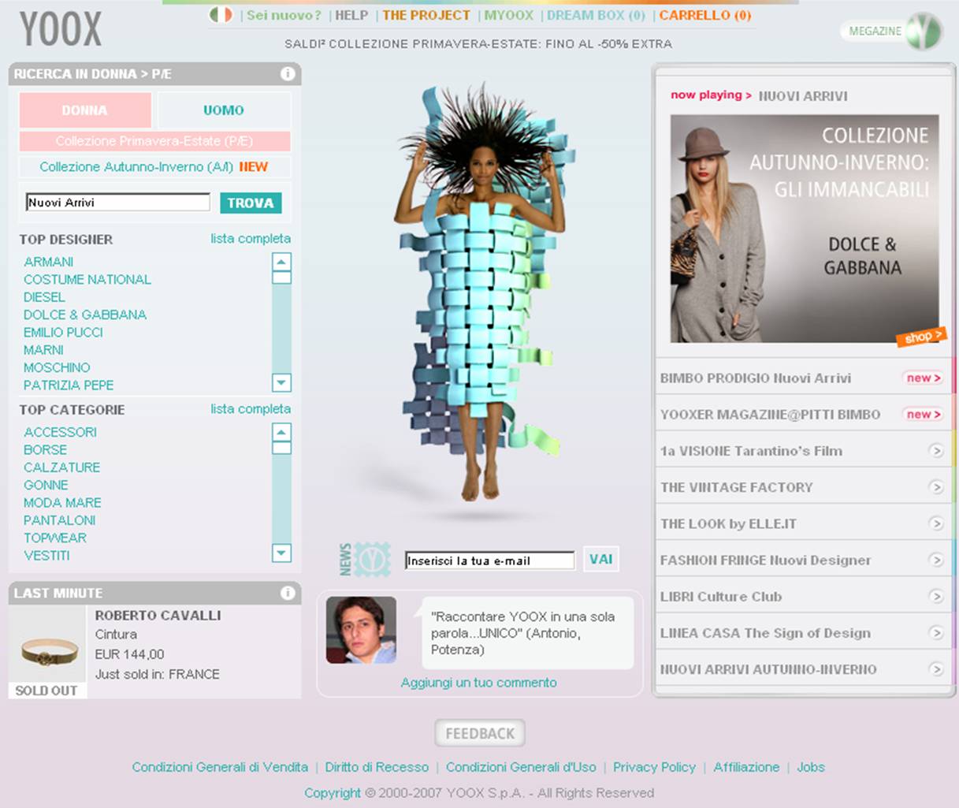Open Condizioni Generali di Vendita link
This screenshot has height=808, width=959.
click(x=220, y=767)
